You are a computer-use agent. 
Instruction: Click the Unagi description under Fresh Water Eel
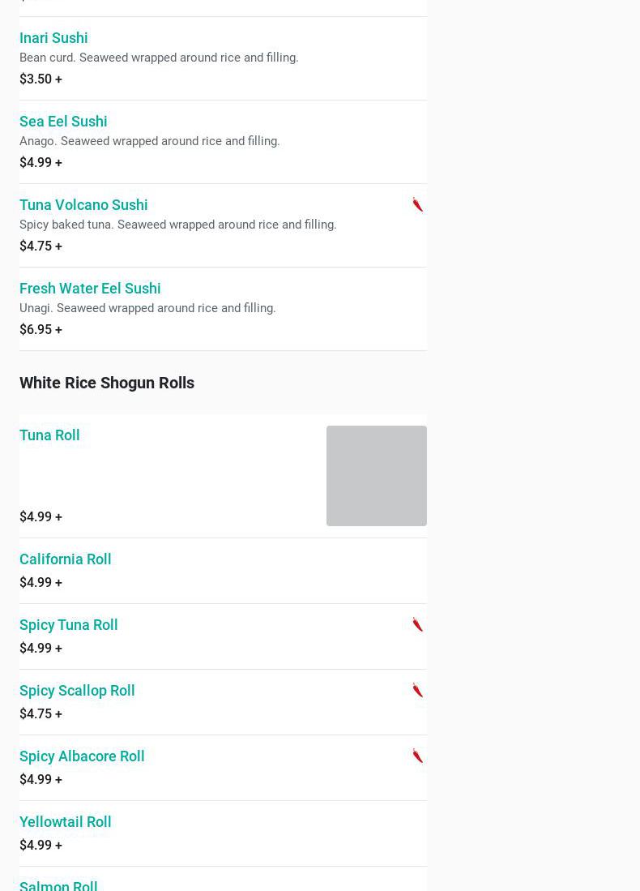point(147,308)
